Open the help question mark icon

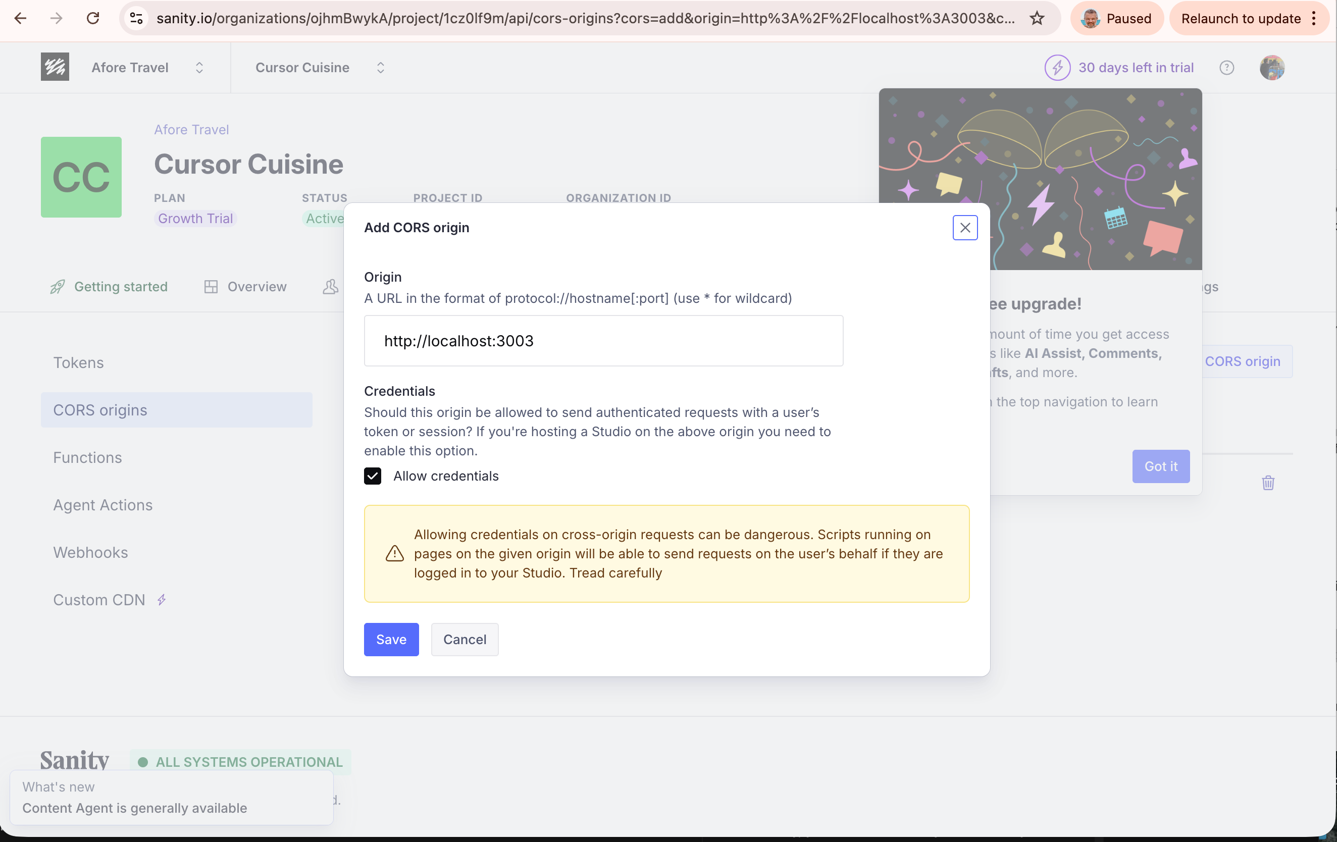pos(1226,68)
